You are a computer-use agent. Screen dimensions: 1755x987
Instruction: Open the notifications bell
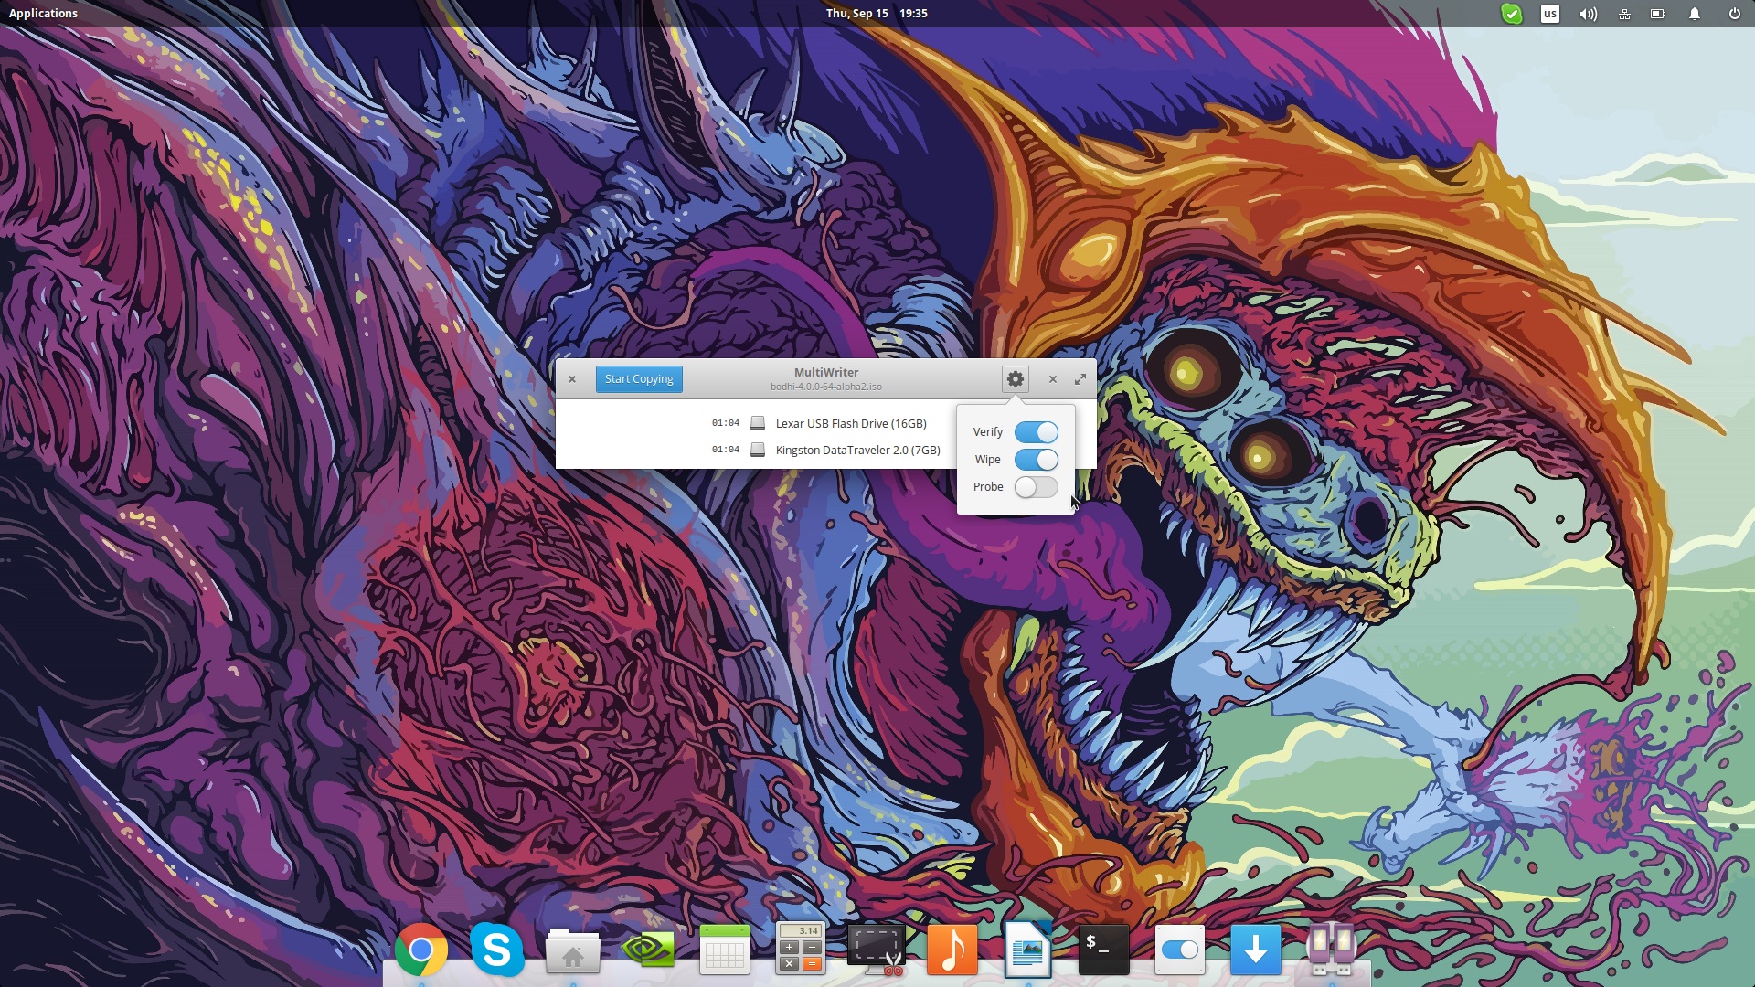coord(1695,14)
